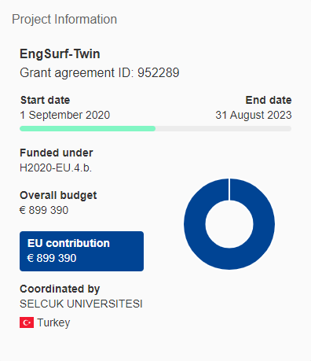Select the overall budget amount € 899 390
311x361 pixels.
coord(44,210)
